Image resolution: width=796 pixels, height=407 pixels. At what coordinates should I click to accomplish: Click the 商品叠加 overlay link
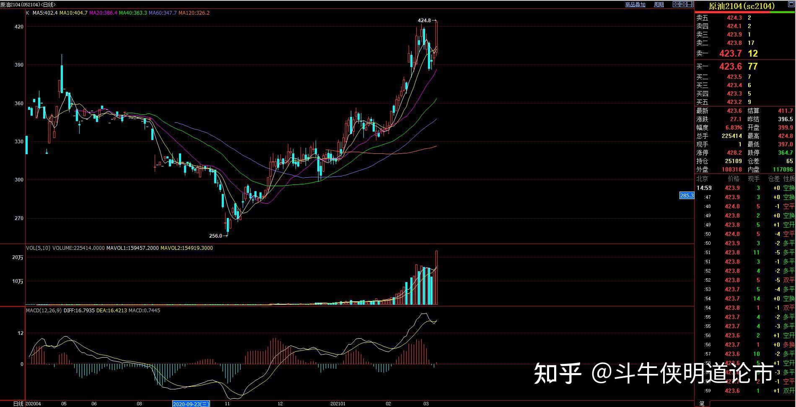(635, 5)
